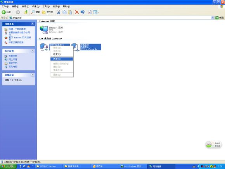
Task: Click the create new connection link
Action: pos(17,29)
